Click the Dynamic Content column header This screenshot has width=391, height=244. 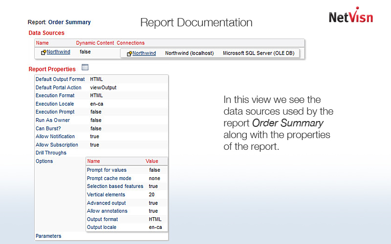click(95, 43)
